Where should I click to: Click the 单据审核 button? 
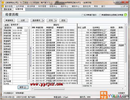pyautogui.click(x=9, y=21)
